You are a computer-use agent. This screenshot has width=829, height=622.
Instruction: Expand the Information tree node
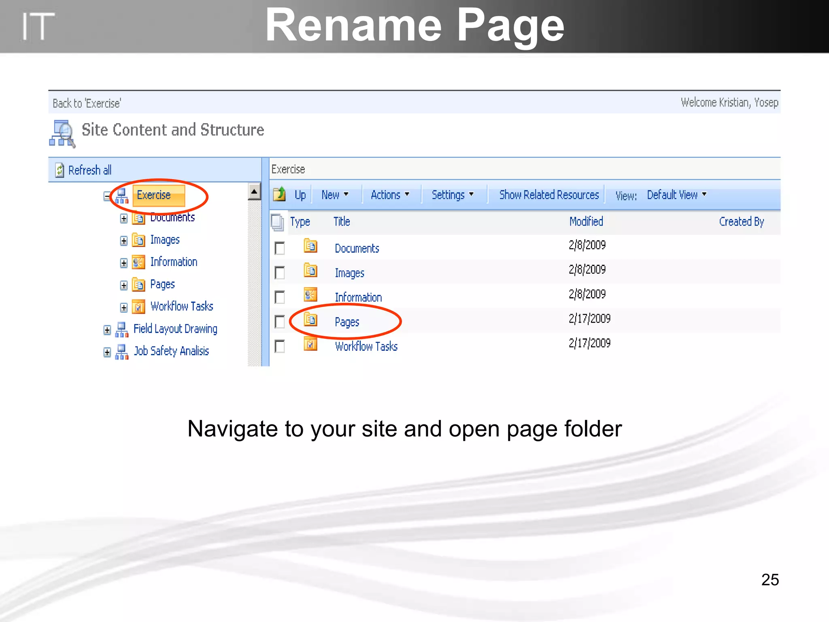point(124,263)
